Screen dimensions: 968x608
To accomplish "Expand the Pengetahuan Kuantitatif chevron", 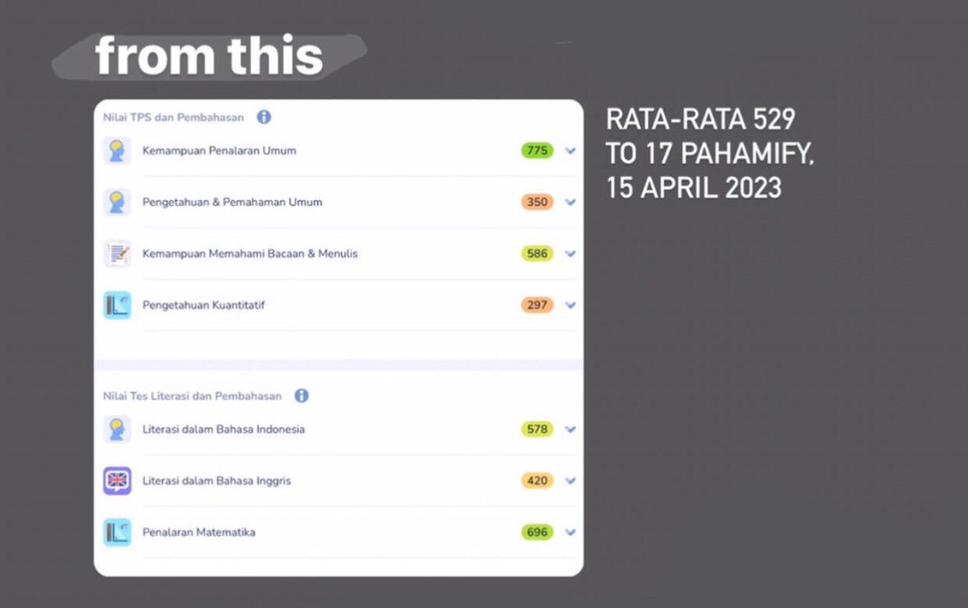I will pyautogui.click(x=570, y=306).
